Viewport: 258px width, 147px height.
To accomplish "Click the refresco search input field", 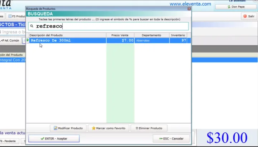I will [x=111, y=26].
